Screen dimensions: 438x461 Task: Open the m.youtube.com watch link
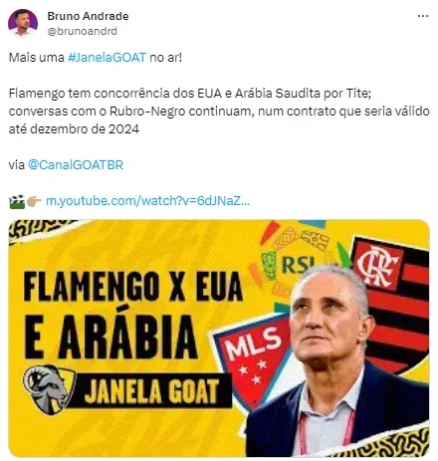[147, 201]
